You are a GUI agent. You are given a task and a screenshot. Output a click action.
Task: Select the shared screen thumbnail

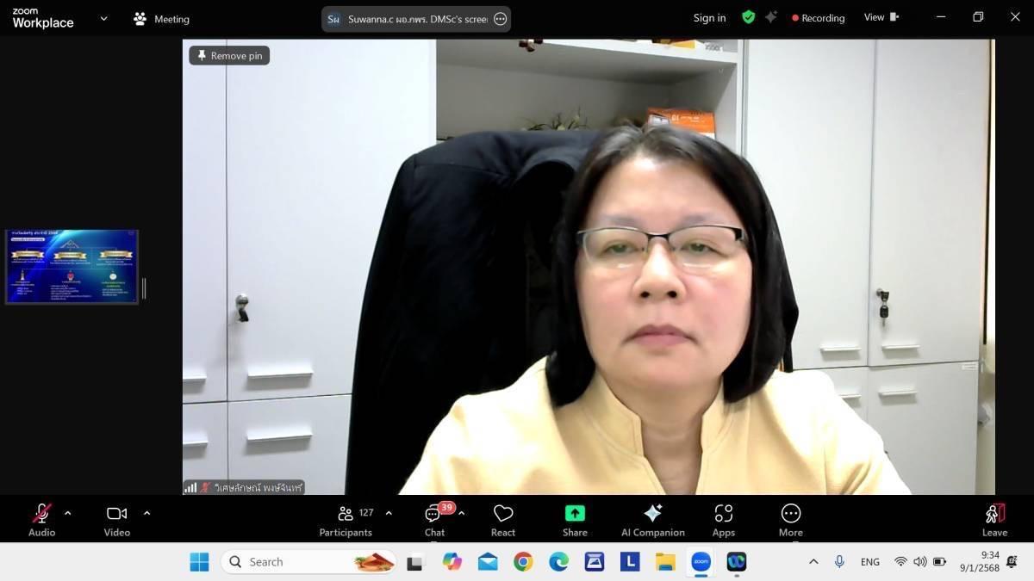pos(72,267)
